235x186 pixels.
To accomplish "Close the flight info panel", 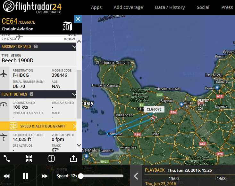I will coord(78,19).
